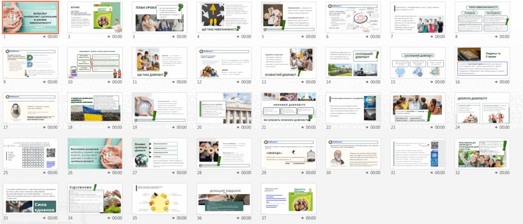Select slide 21 'Чинники добробуту' thumbnail
This screenshot has width=523, height=224.
[289, 108]
